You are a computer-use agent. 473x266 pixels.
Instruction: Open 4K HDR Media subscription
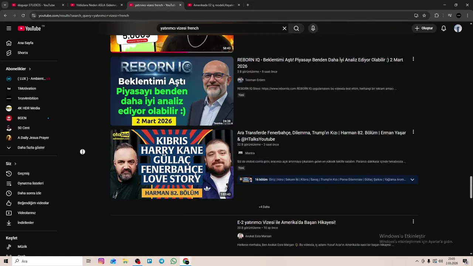coord(28,108)
